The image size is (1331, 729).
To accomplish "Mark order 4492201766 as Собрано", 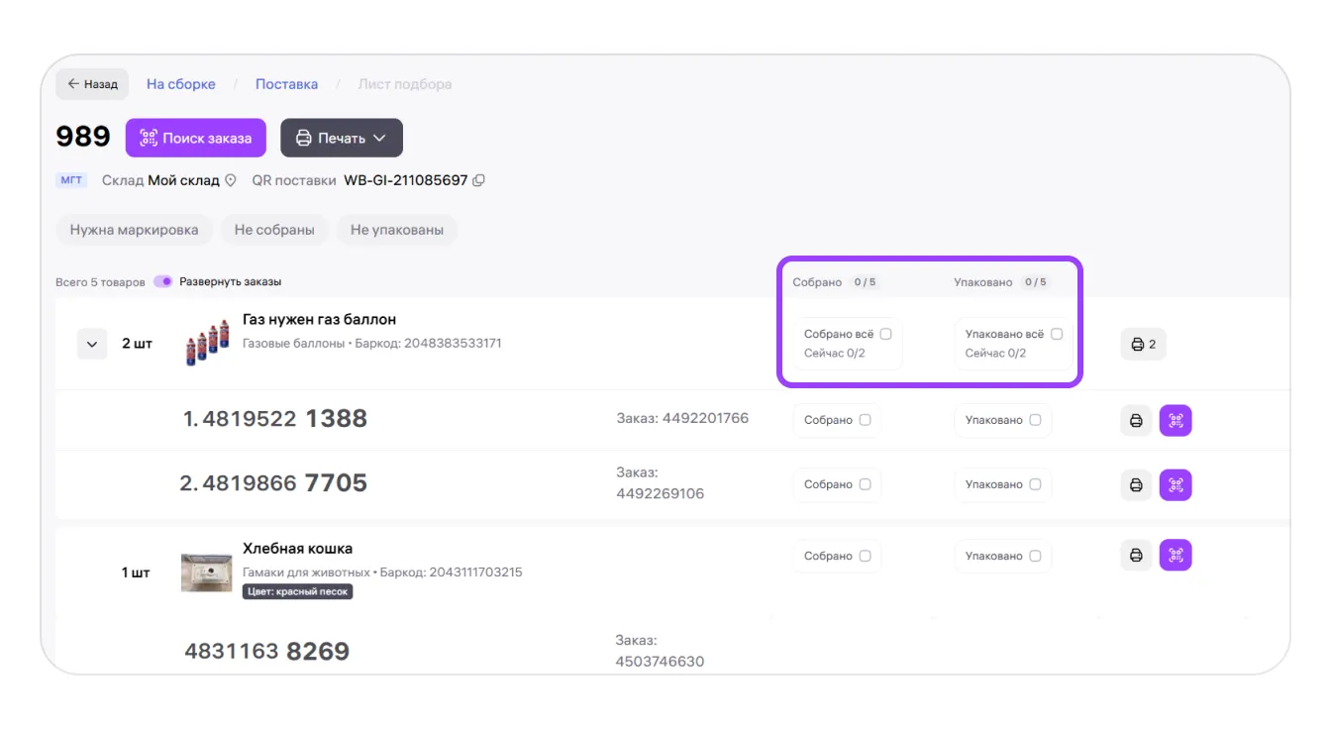I will [865, 420].
